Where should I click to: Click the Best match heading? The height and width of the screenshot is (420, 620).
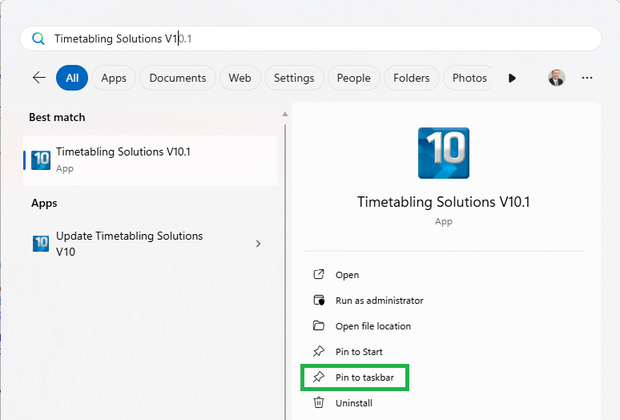click(57, 118)
